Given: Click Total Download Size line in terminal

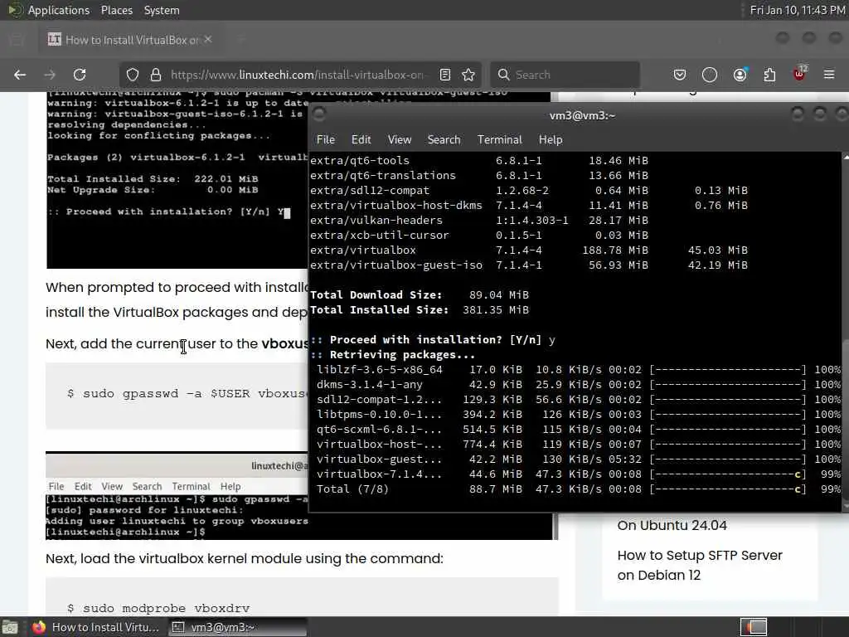Looking at the screenshot, I should (419, 294).
